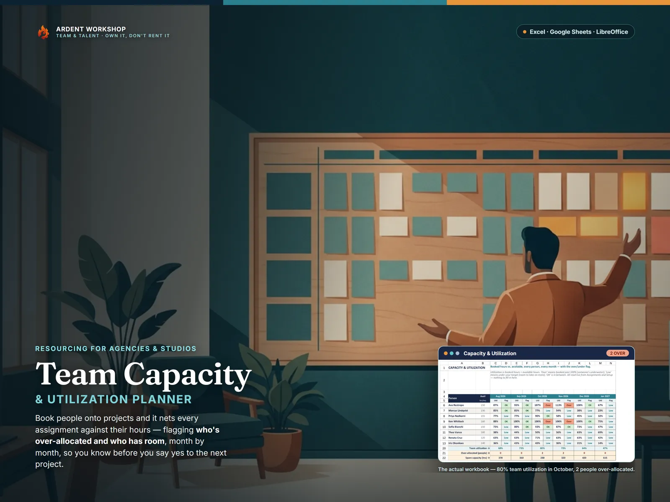
Task: Click the "Aug 2026" month header
Action: coord(500,396)
